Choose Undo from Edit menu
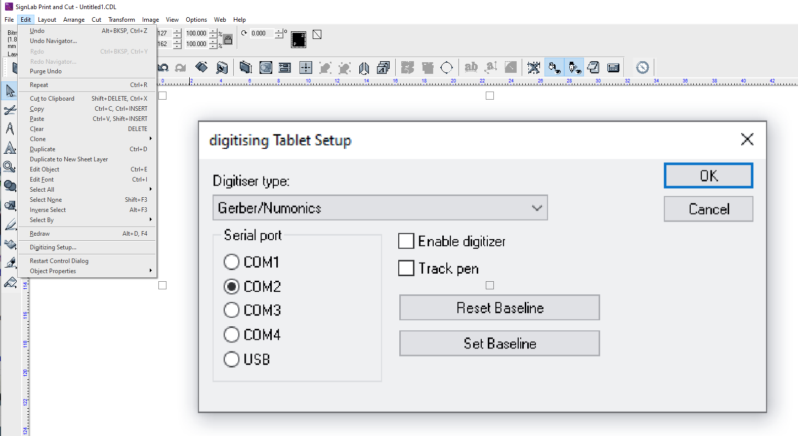This screenshot has width=798, height=436. pyautogui.click(x=87, y=31)
